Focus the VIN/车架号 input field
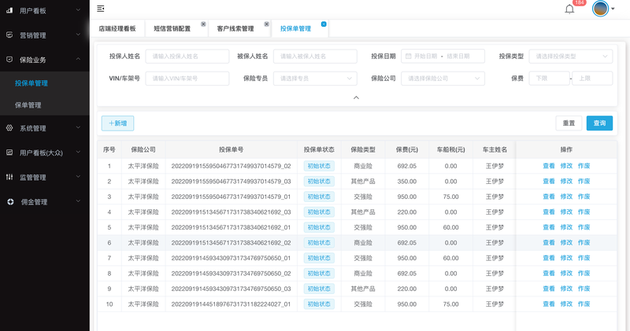This screenshot has height=331, width=630. pos(187,79)
